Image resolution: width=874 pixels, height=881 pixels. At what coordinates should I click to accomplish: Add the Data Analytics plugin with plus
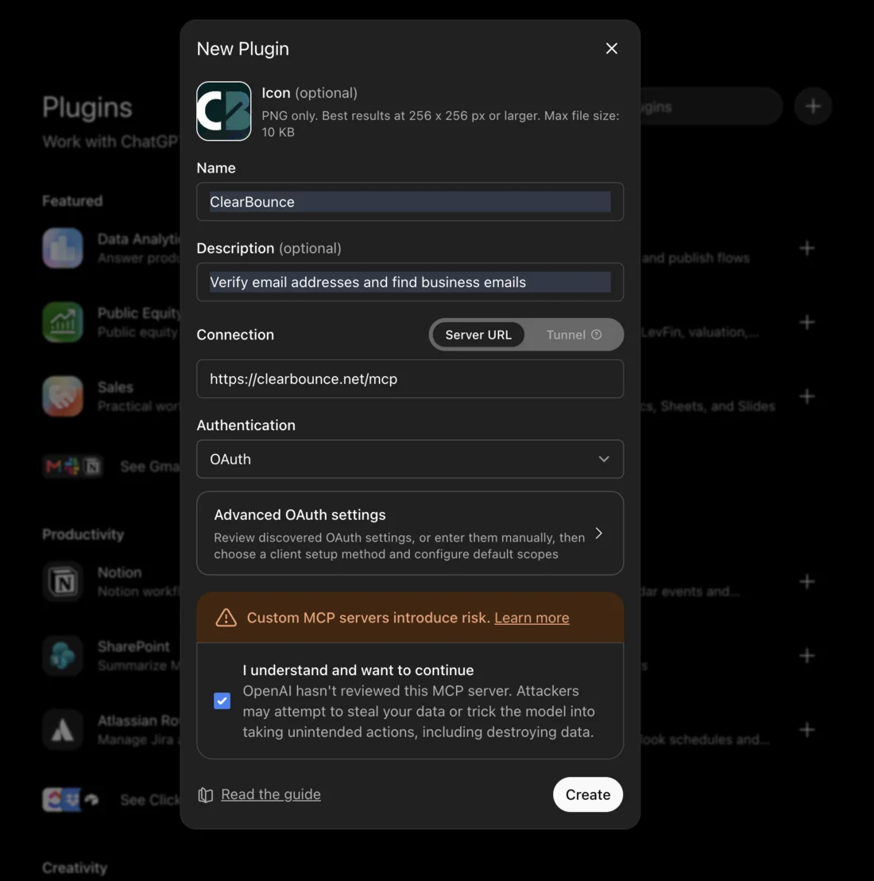pos(806,248)
